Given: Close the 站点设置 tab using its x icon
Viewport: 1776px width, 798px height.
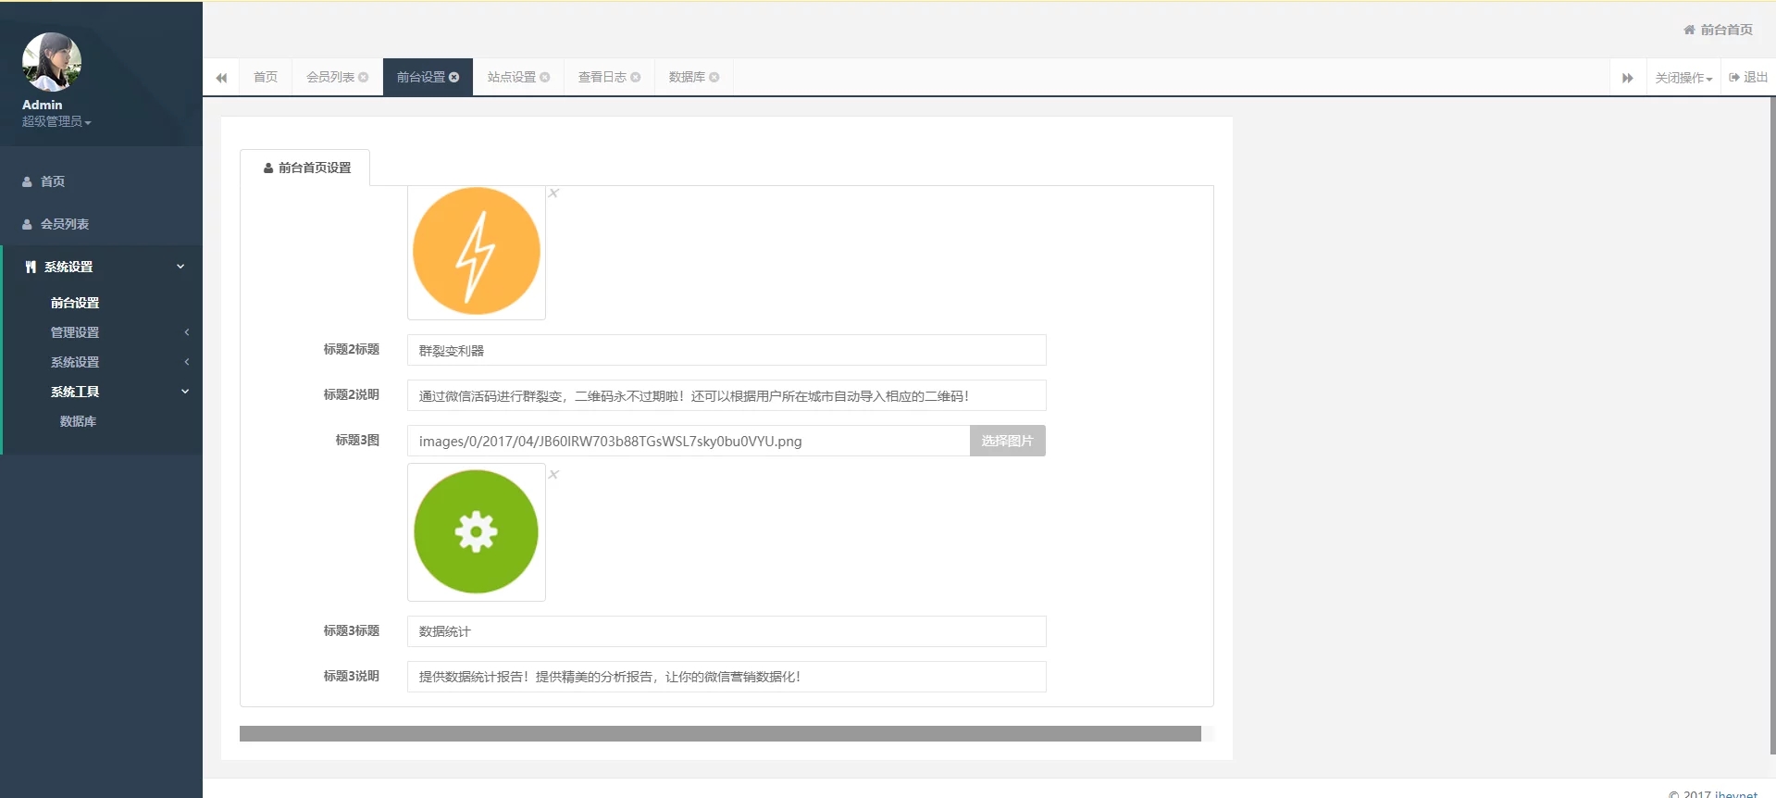Looking at the screenshot, I should [x=545, y=78].
